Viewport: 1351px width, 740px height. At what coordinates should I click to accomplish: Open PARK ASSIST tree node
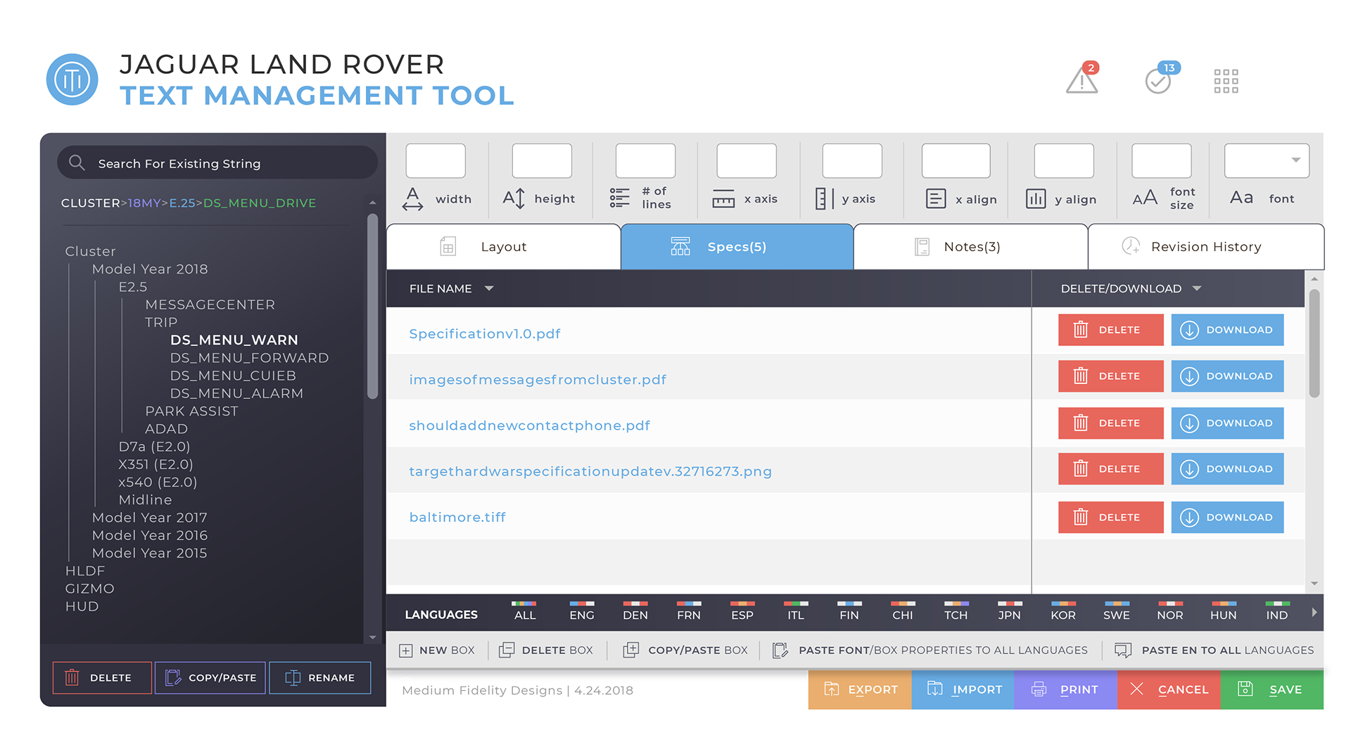[x=191, y=411]
